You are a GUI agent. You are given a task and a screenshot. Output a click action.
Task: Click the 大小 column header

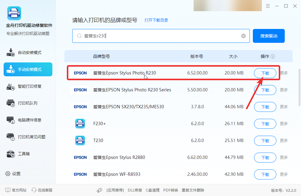pos(233,56)
